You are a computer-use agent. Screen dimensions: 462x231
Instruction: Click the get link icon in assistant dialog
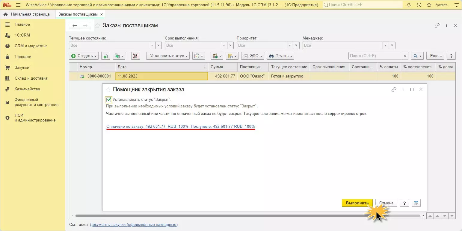[x=394, y=89]
